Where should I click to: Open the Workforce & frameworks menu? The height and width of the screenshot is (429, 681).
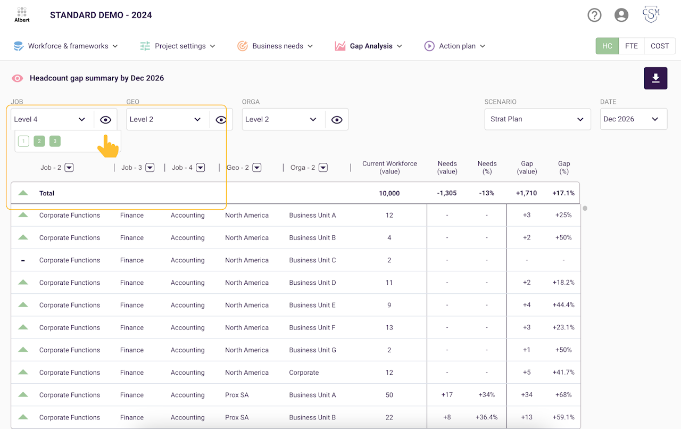click(65, 46)
